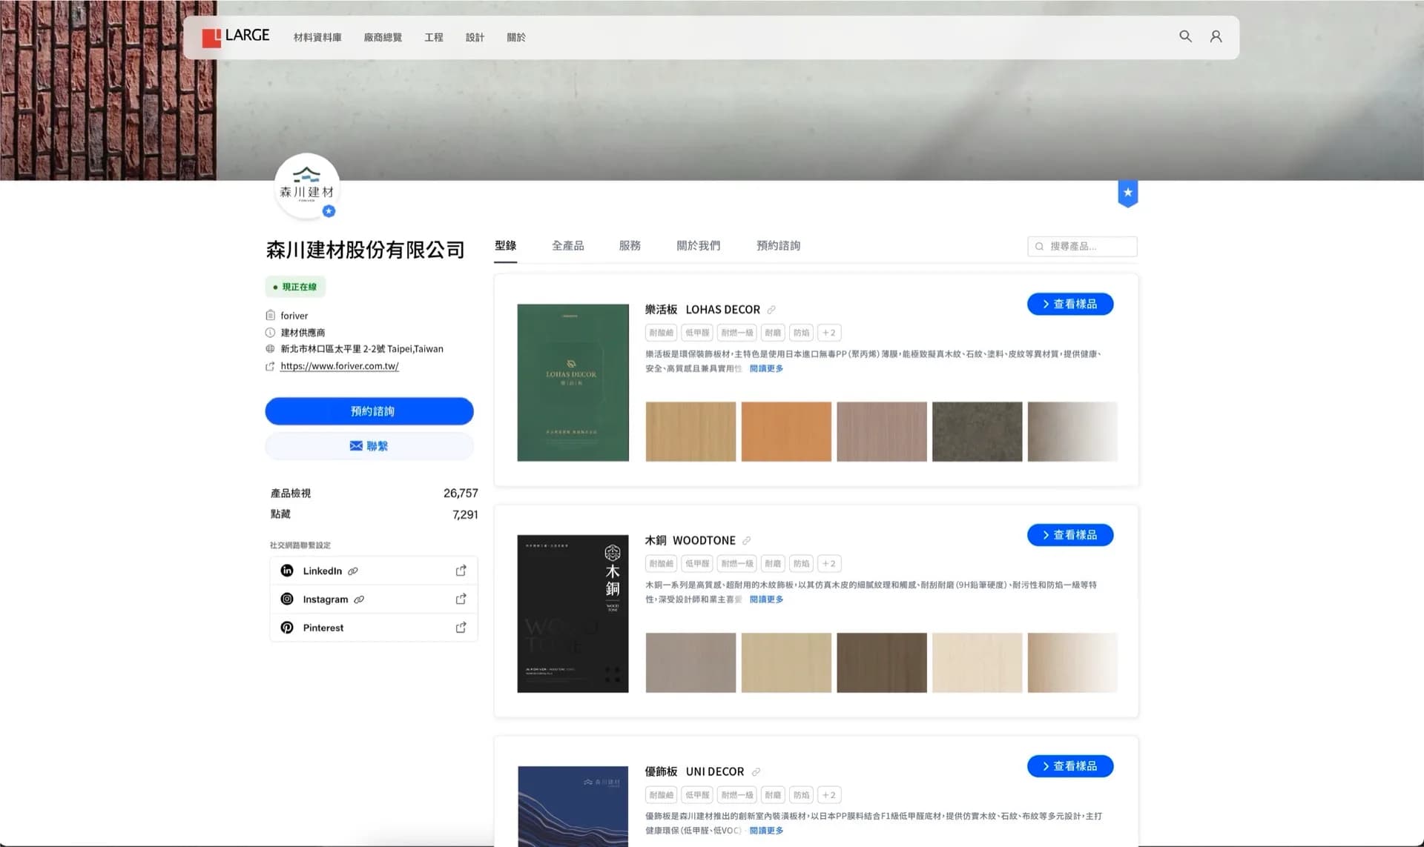View samples for WOODTONE (查看樣品)

(1069, 535)
